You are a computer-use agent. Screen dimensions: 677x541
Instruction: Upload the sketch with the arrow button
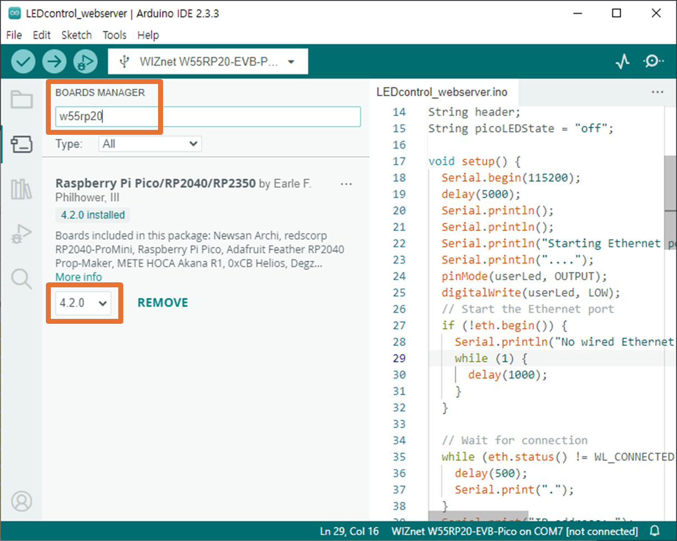click(54, 61)
